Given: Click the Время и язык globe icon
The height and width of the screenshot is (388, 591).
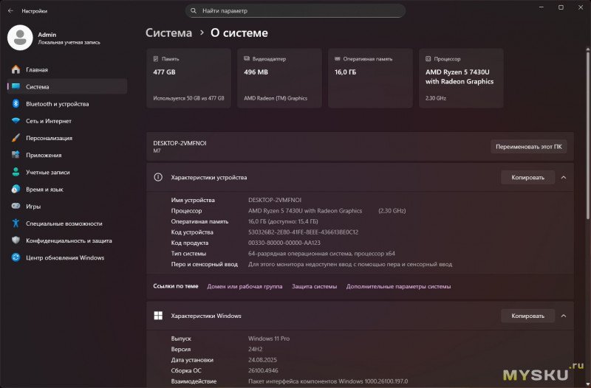Looking at the screenshot, I should 16,189.
